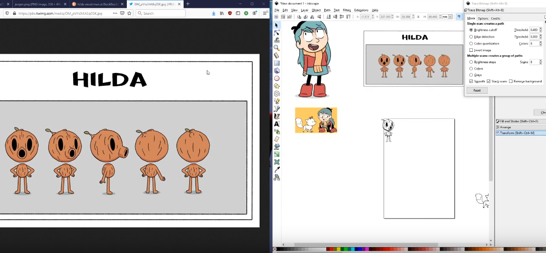Select the Selector arrow tool in Inkscape
This screenshot has height=253, width=546.
click(x=277, y=25)
